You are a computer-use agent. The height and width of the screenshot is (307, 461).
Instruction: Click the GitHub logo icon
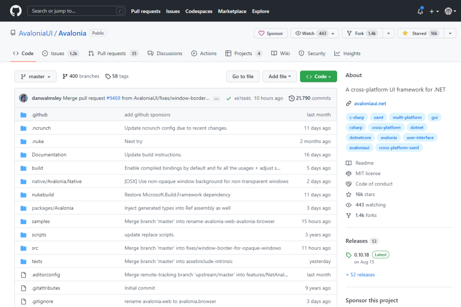(15, 10)
